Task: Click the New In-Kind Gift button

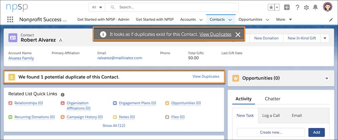Action: point(302,38)
